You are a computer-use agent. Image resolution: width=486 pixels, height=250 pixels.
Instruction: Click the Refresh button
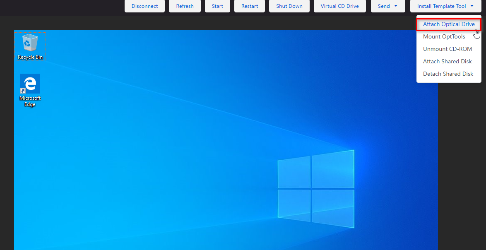point(185,6)
